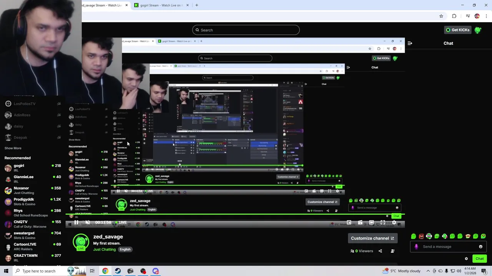The height and width of the screenshot is (276, 492).
Task: Open a new browser tab
Action: 197,5
